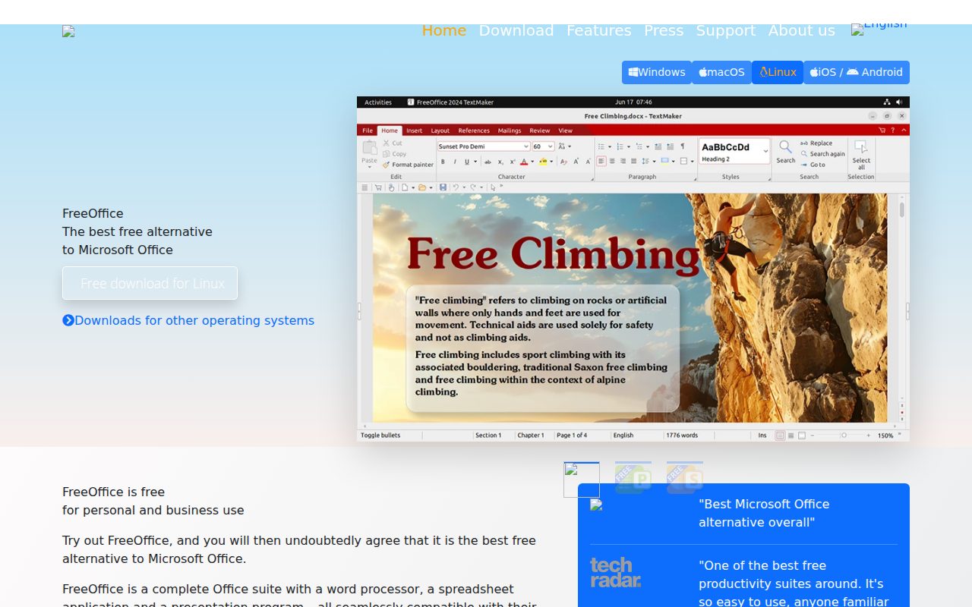The image size is (972, 607).
Task: Toggle Bold in the Character group
Action: click(x=443, y=162)
